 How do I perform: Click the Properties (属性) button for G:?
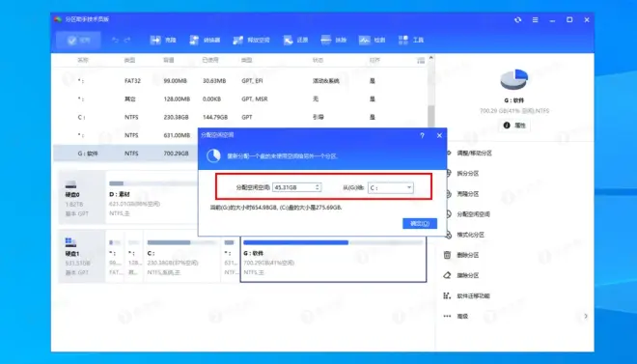[514, 126]
